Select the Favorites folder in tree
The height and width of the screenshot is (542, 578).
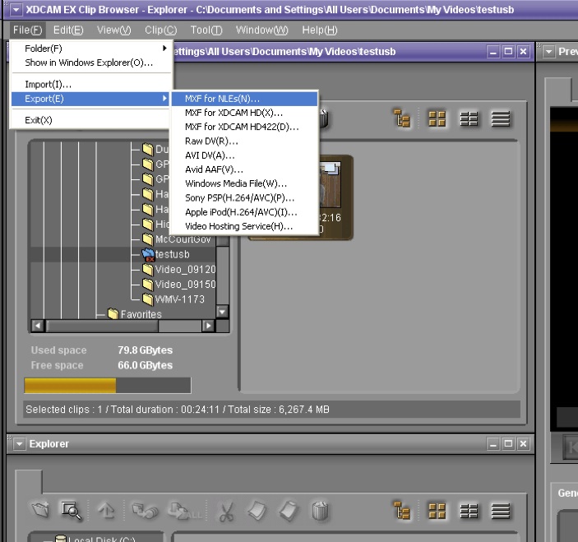click(x=135, y=314)
